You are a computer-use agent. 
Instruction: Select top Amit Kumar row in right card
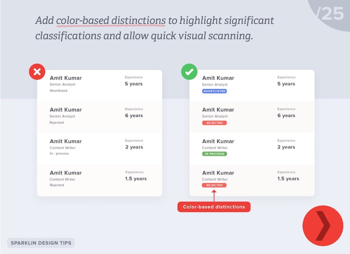point(252,85)
